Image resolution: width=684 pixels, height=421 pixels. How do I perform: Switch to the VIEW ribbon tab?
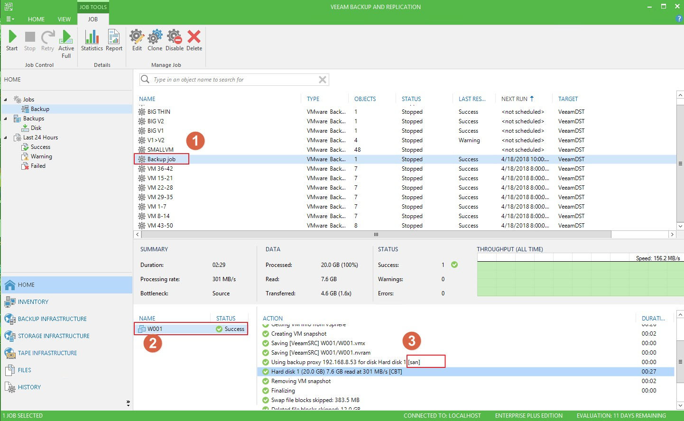tap(64, 19)
